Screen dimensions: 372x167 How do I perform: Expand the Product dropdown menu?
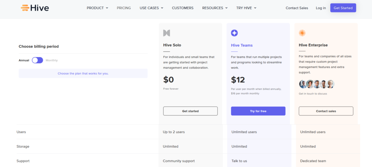pyautogui.click(x=97, y=8)
